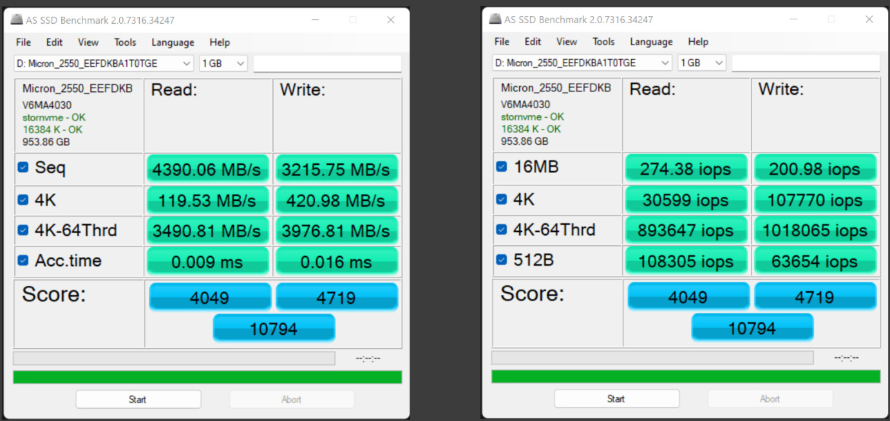Open the View menu in left window

88,42
